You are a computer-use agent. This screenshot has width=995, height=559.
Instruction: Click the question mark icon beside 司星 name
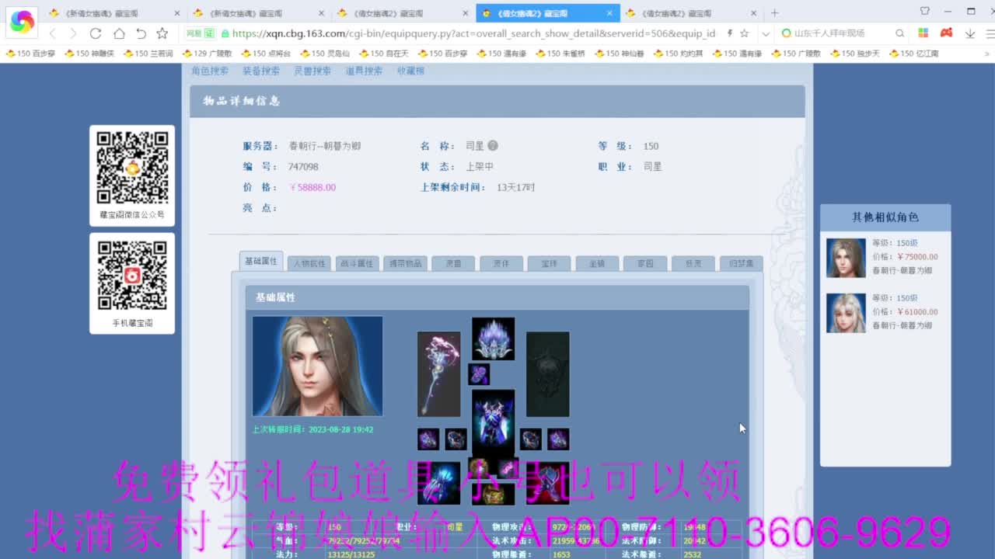493,145
